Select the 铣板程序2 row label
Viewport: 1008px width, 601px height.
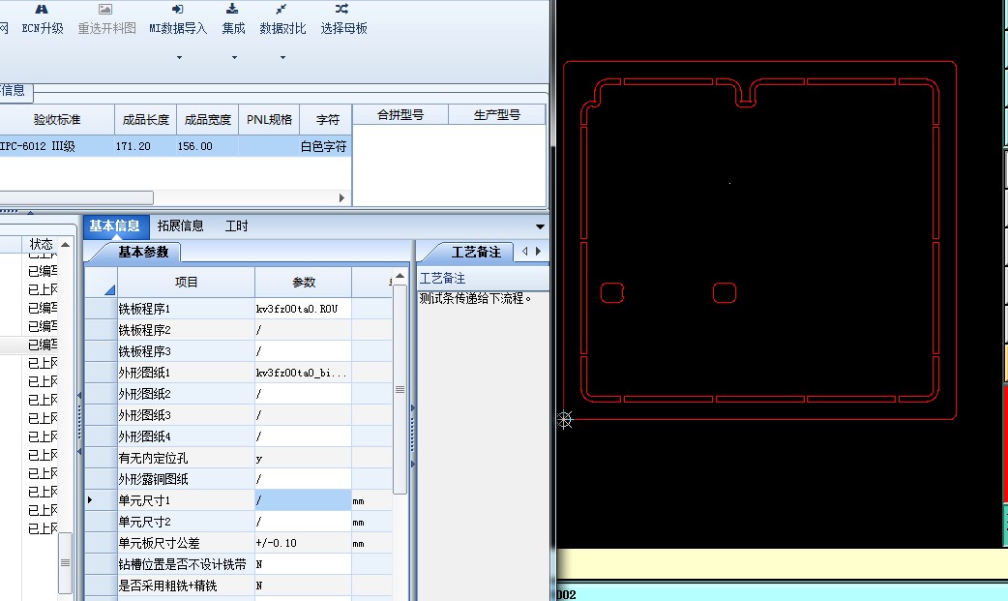pos(187,330)
